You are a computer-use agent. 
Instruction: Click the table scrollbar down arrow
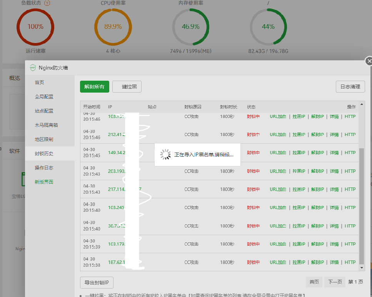pyautogui.click(x=362, y=267)
